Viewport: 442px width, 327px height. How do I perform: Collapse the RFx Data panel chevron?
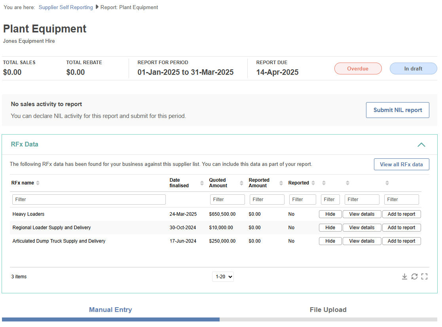(421, 144)
